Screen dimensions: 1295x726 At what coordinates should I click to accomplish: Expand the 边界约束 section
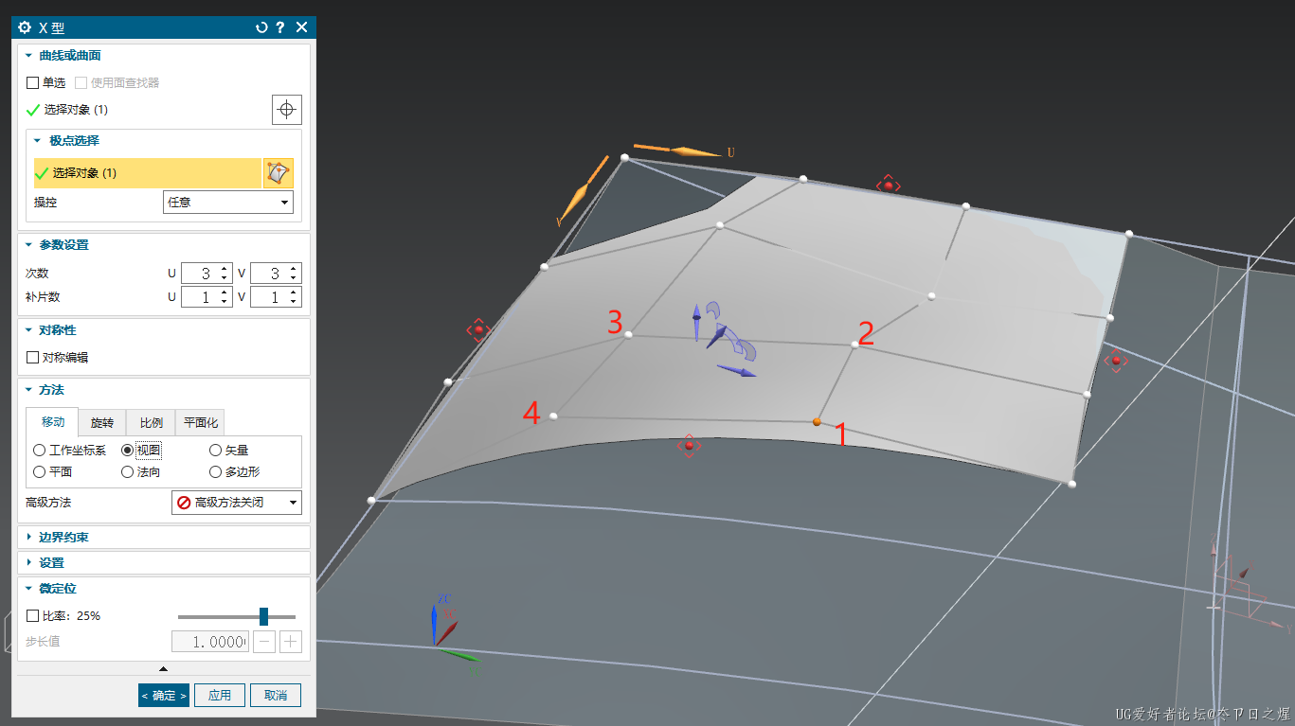tap(28, 537)
